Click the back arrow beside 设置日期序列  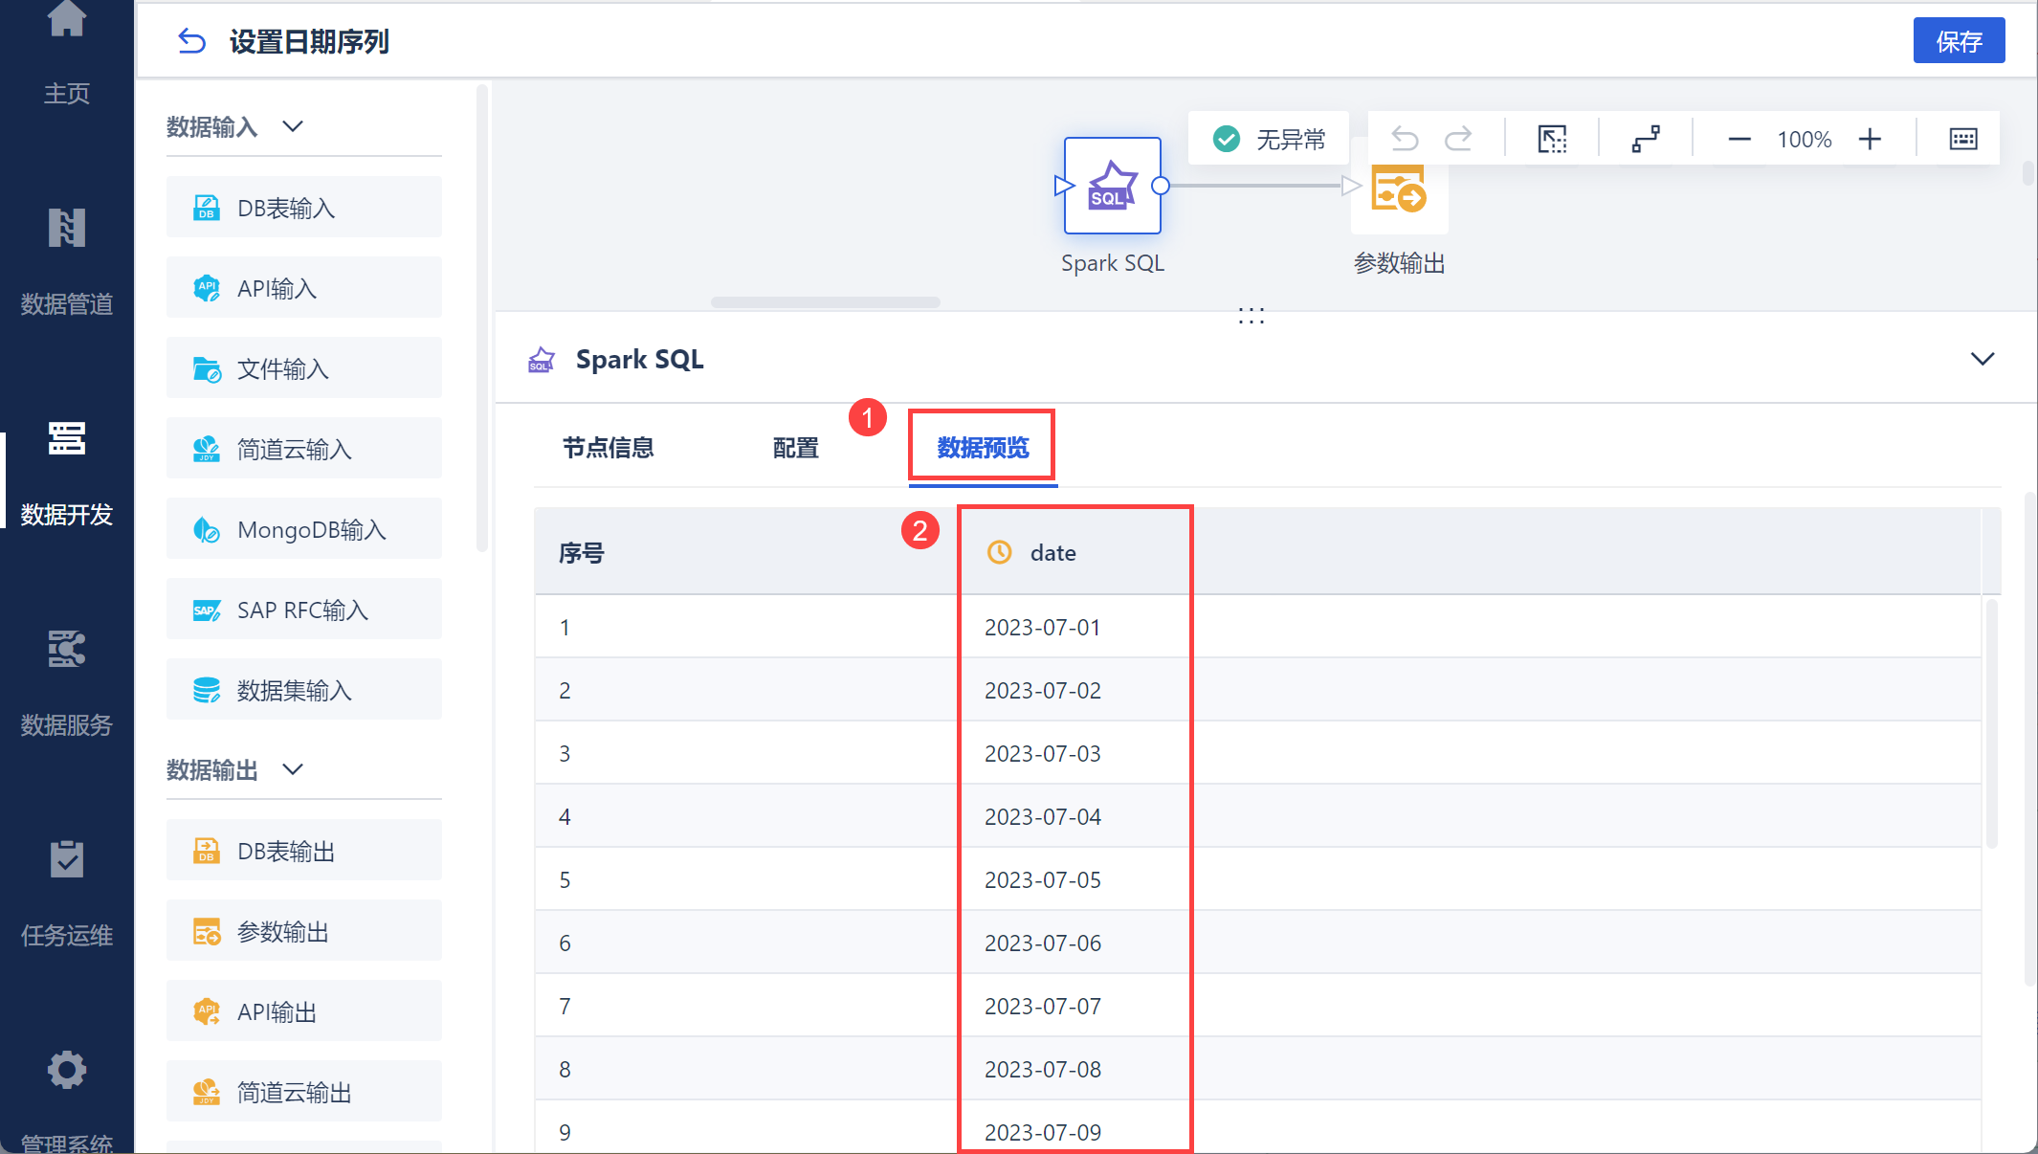[x=191, y=41]
